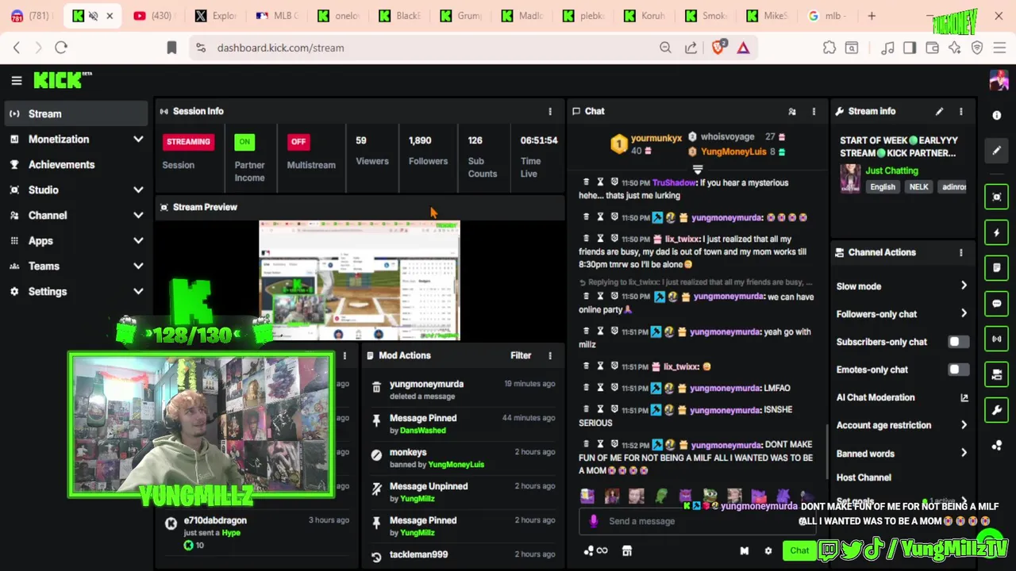Toggle the broadcast signal widget in right rail
Image resolution: width=1016 pixels, height=571 pixels.
tap(997, 339)
